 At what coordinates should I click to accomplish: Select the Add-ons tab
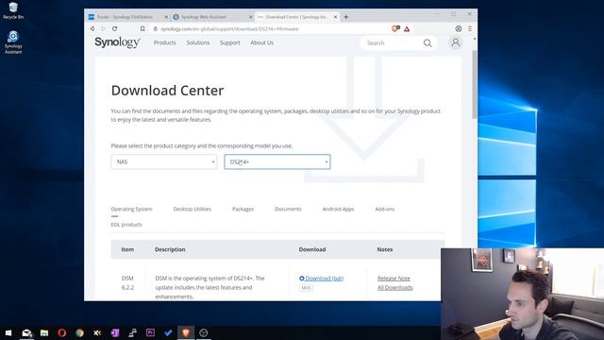coord(385,209)
